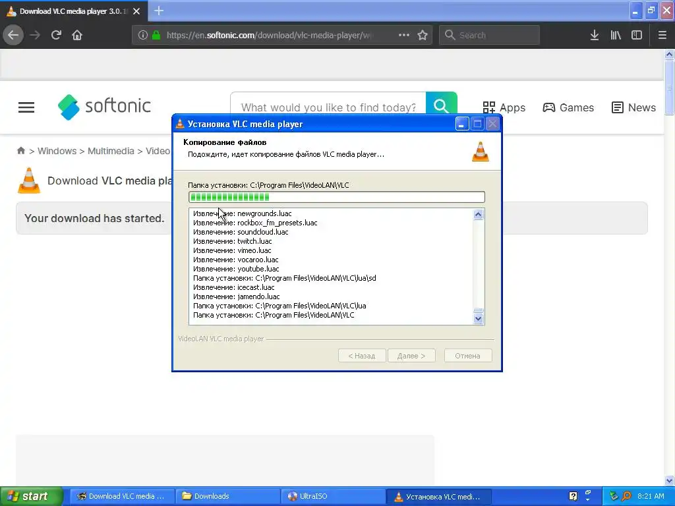675x506 pixels.
Task: Click the Отмена cancel button
Action: pyautogui.click(x=467, y=356)
